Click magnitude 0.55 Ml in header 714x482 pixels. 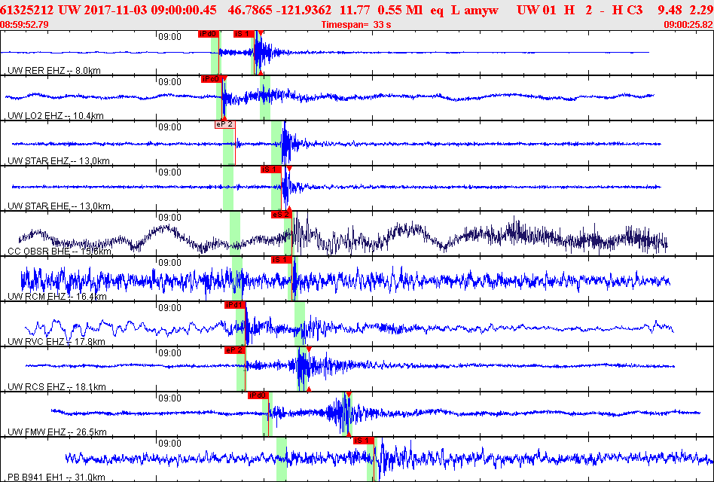(x=400, y=10)
